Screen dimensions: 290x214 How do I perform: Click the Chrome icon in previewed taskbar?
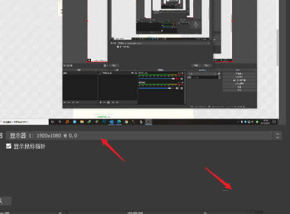click(126, 122)
